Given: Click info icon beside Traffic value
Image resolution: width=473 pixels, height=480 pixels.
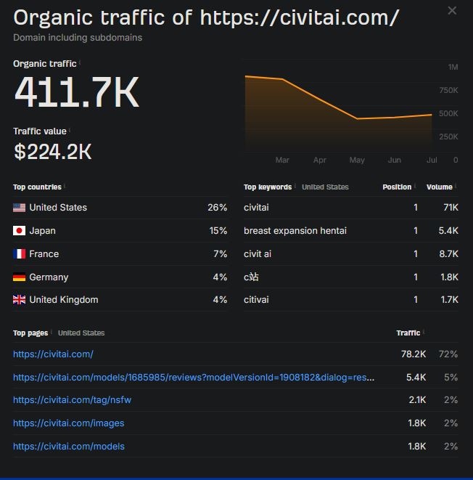Looking at the screenshot, I should [x=70, y=130].
